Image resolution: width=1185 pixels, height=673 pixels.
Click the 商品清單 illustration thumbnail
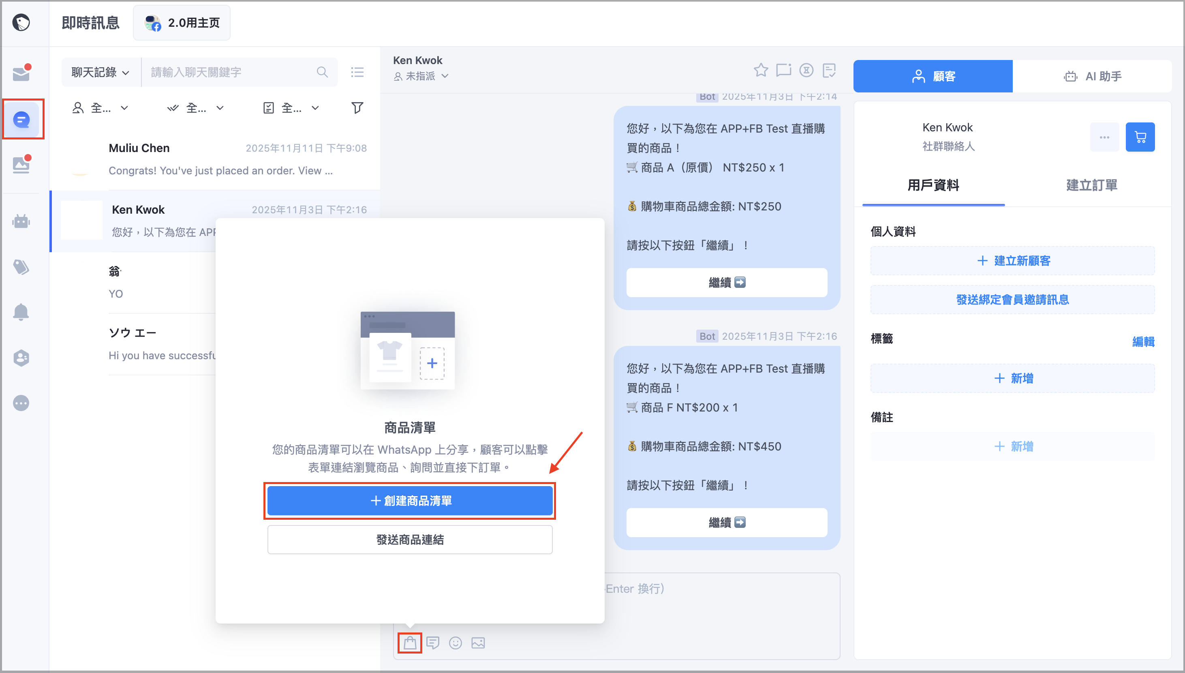tap(407, 350)
